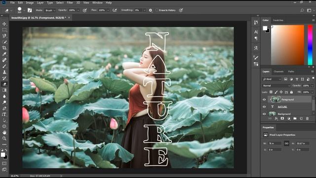Toggle lock all on layer
Viewport: 316px width, 178px height.
pos(291,92)
